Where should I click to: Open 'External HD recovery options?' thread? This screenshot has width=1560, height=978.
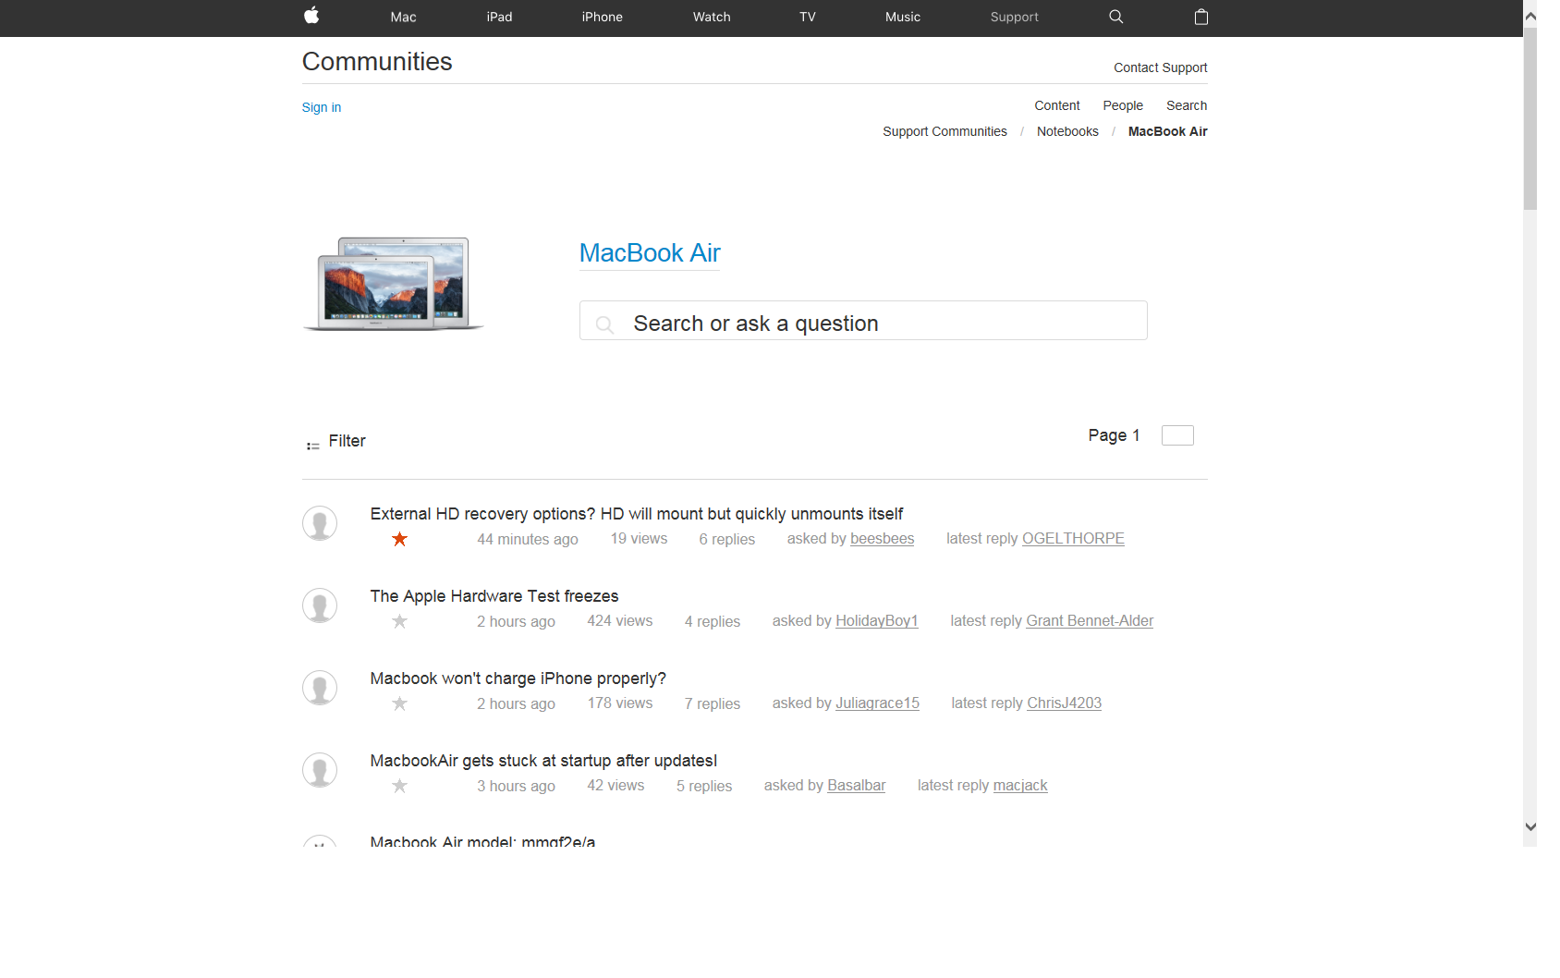[637, 514]
